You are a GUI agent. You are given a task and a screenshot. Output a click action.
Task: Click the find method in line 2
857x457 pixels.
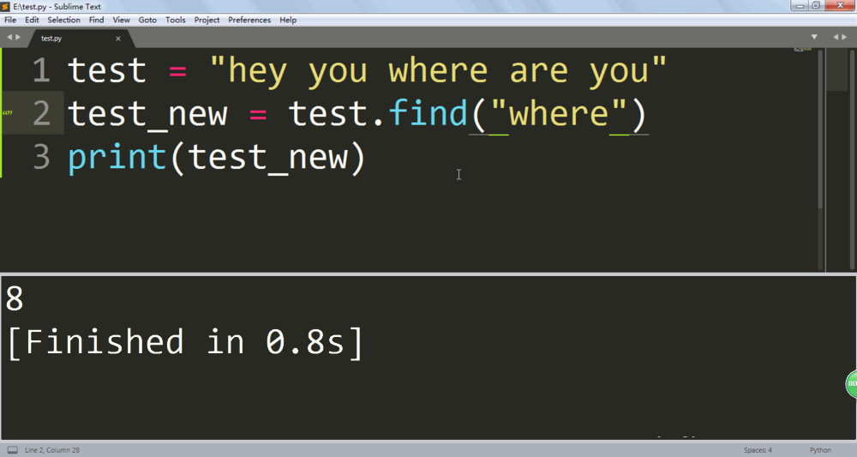[424, 114]
